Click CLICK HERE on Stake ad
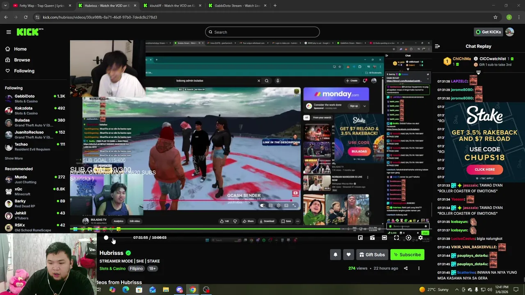This screenshot has height=295, width=525. [x=485, y=170]
